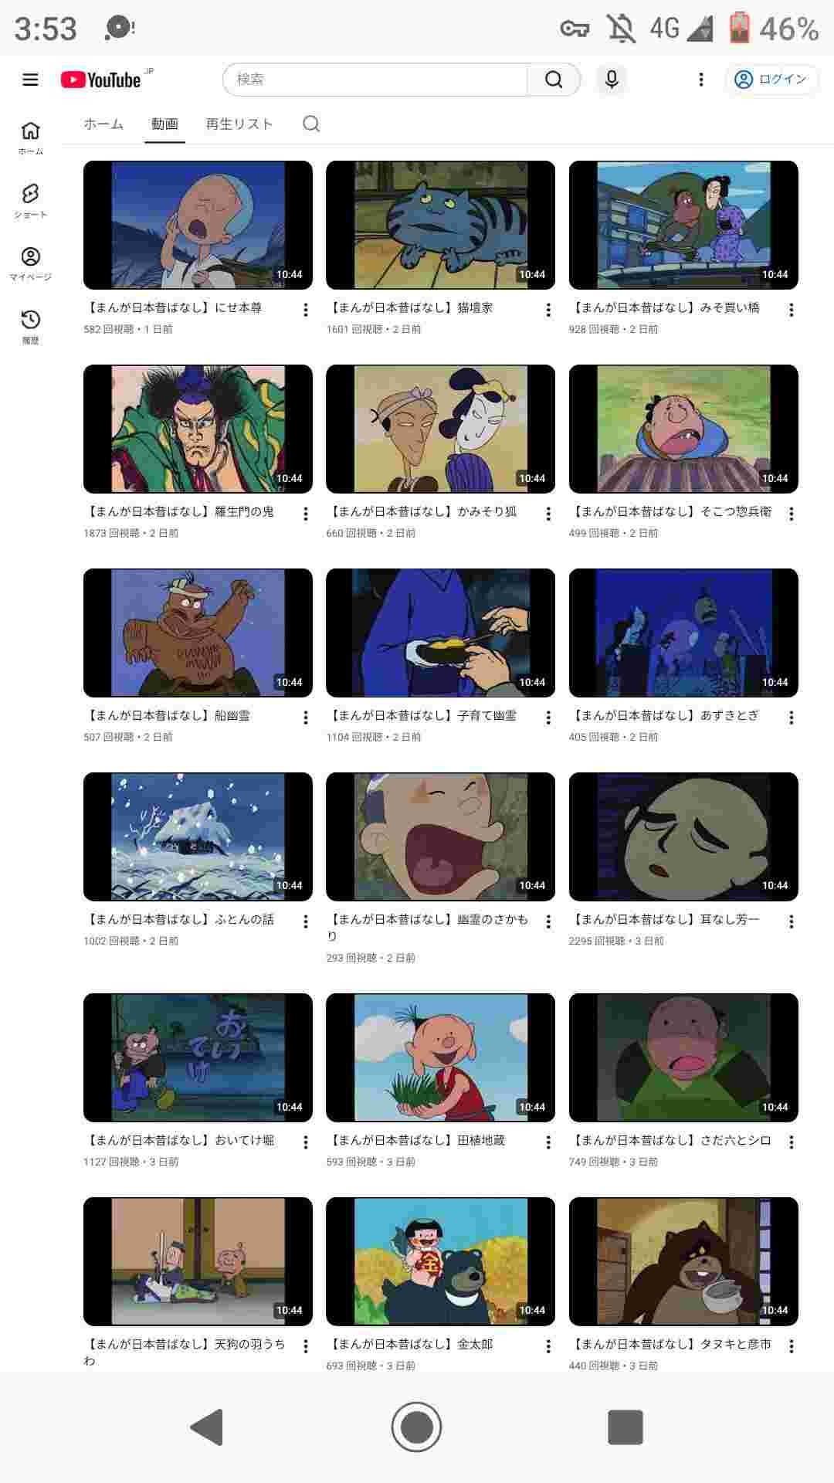Open Shorts from the sidebar
Viewport: 834px width, 1483px height.
click(x=31, y=200)
